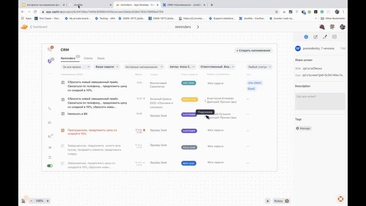The height and width of the screenshot is (206, 366).
Task: Open Other Bookmarks folder
Action: (x=333, y=18)
